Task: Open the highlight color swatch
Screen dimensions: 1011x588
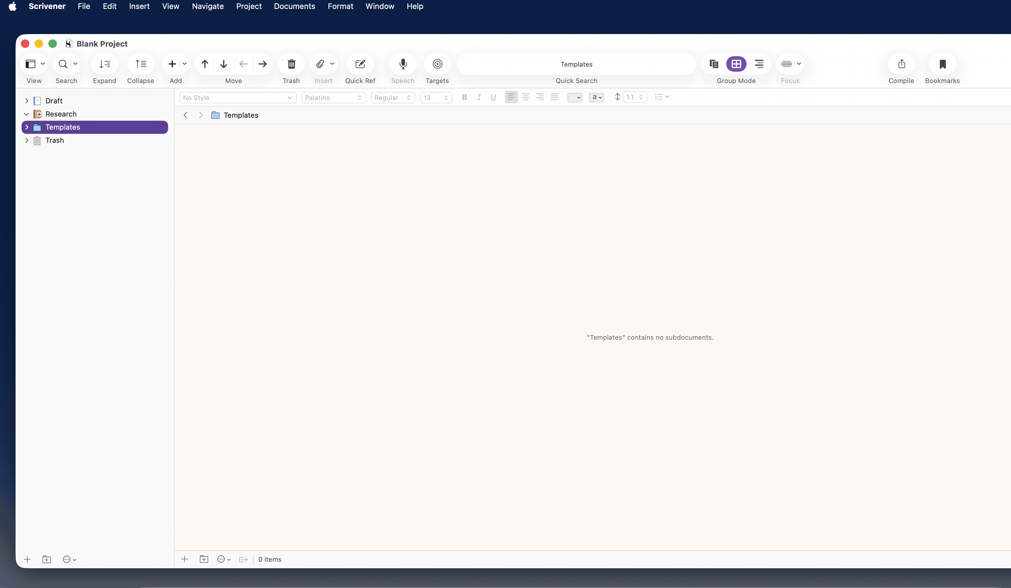Action: click(596, 97)
